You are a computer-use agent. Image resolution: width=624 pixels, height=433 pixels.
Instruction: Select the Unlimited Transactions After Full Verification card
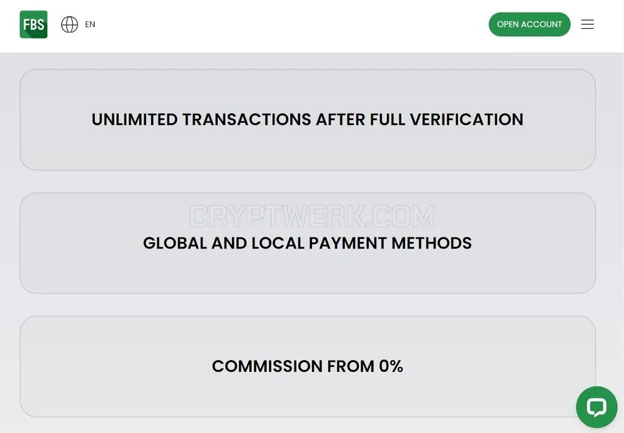pos(308,120)
